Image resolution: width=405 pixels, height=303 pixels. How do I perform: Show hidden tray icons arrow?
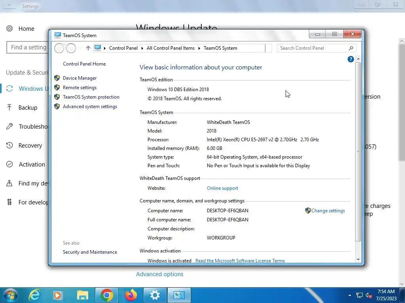tap(350, 296)
